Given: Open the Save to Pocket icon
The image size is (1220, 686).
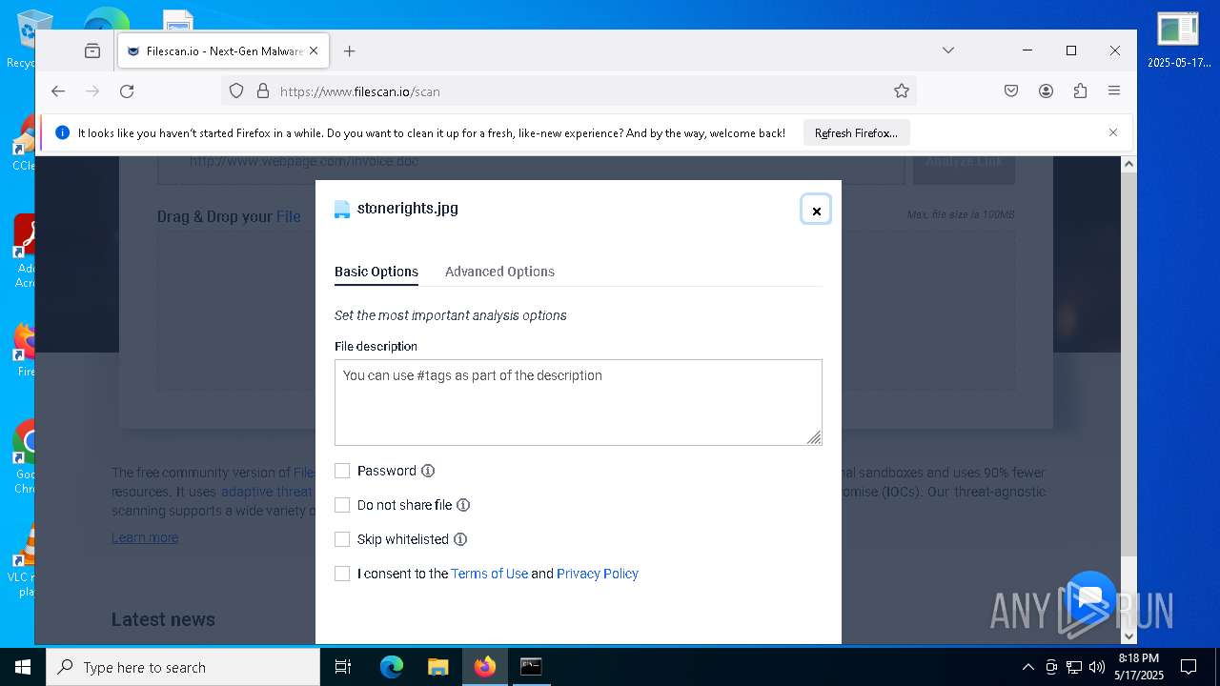Looking at the screenshot, I should pyautogui.click(x=1011, y=91).
